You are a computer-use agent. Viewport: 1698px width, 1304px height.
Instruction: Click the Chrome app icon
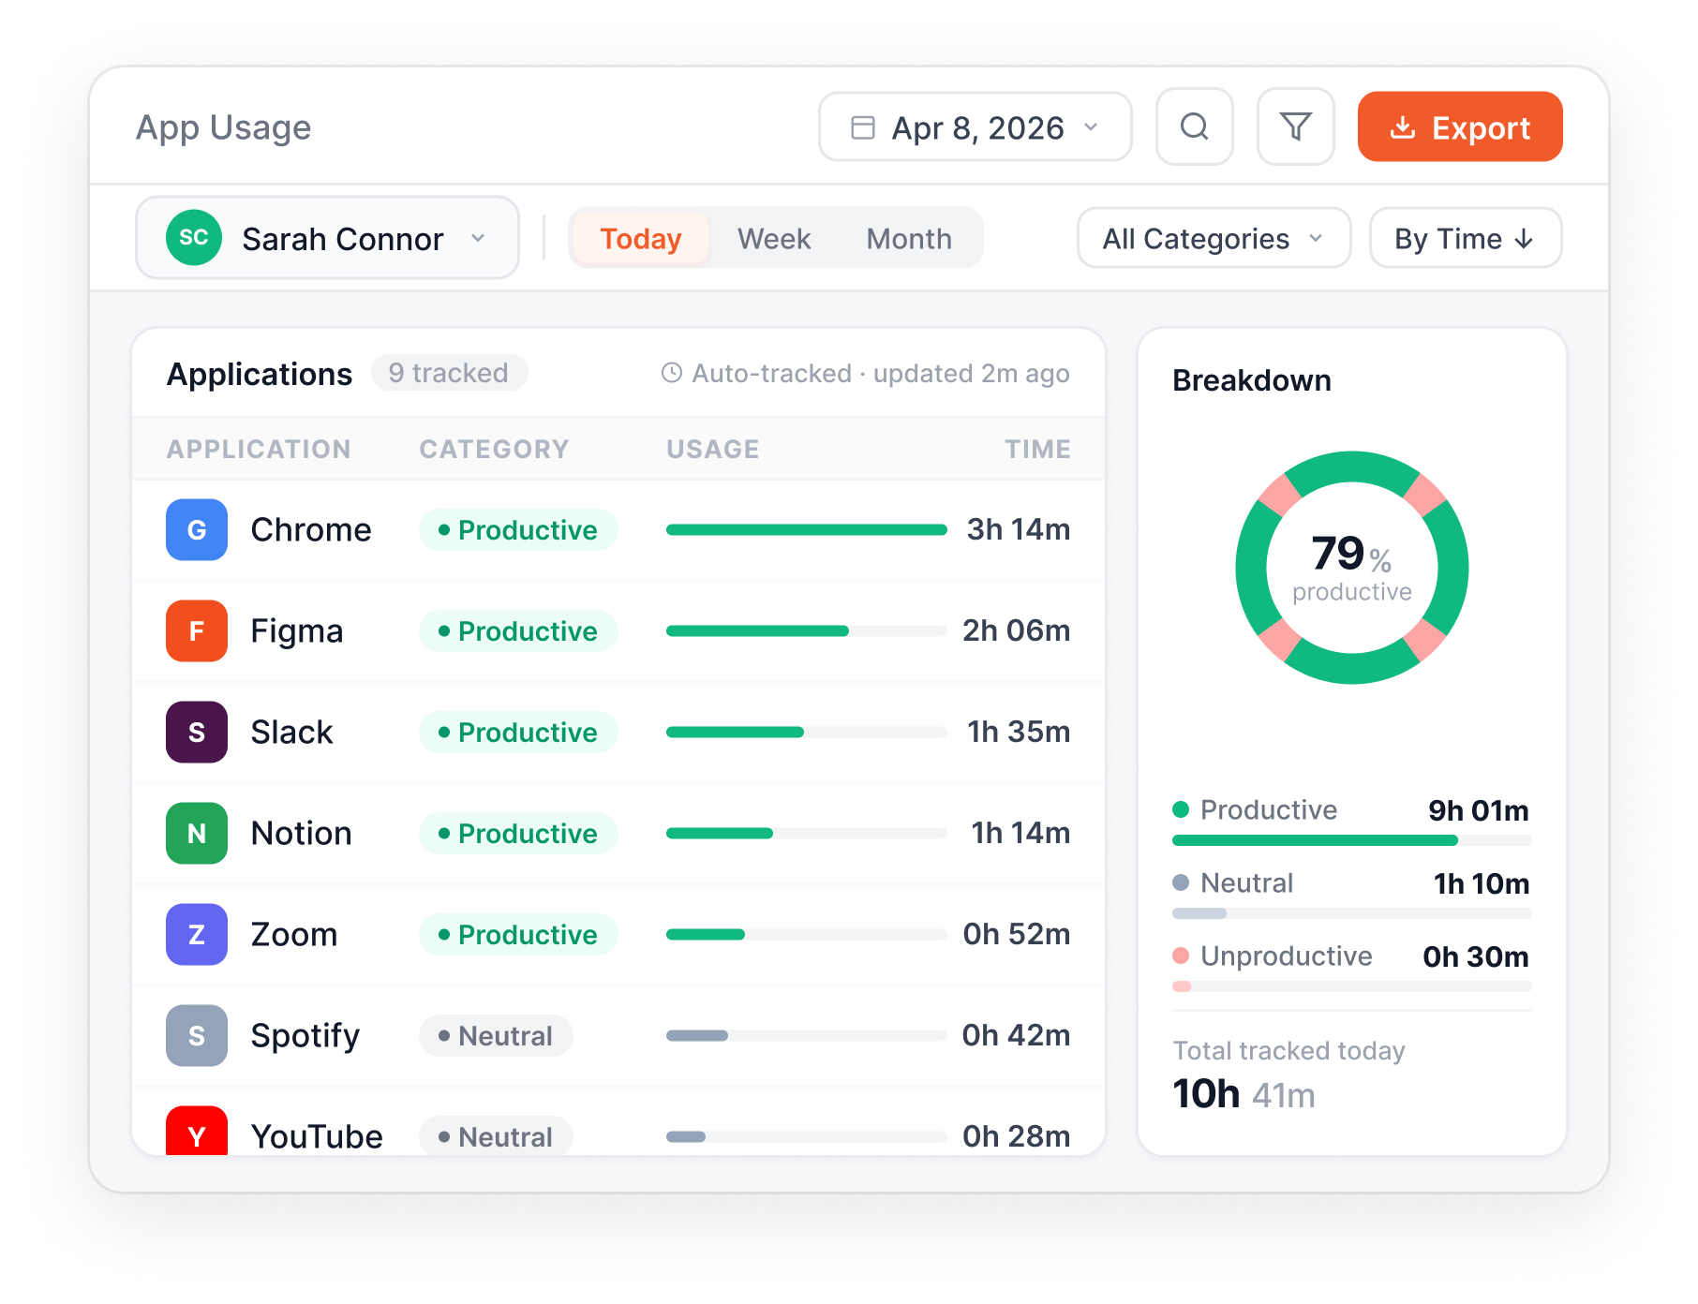pos(196,529)
